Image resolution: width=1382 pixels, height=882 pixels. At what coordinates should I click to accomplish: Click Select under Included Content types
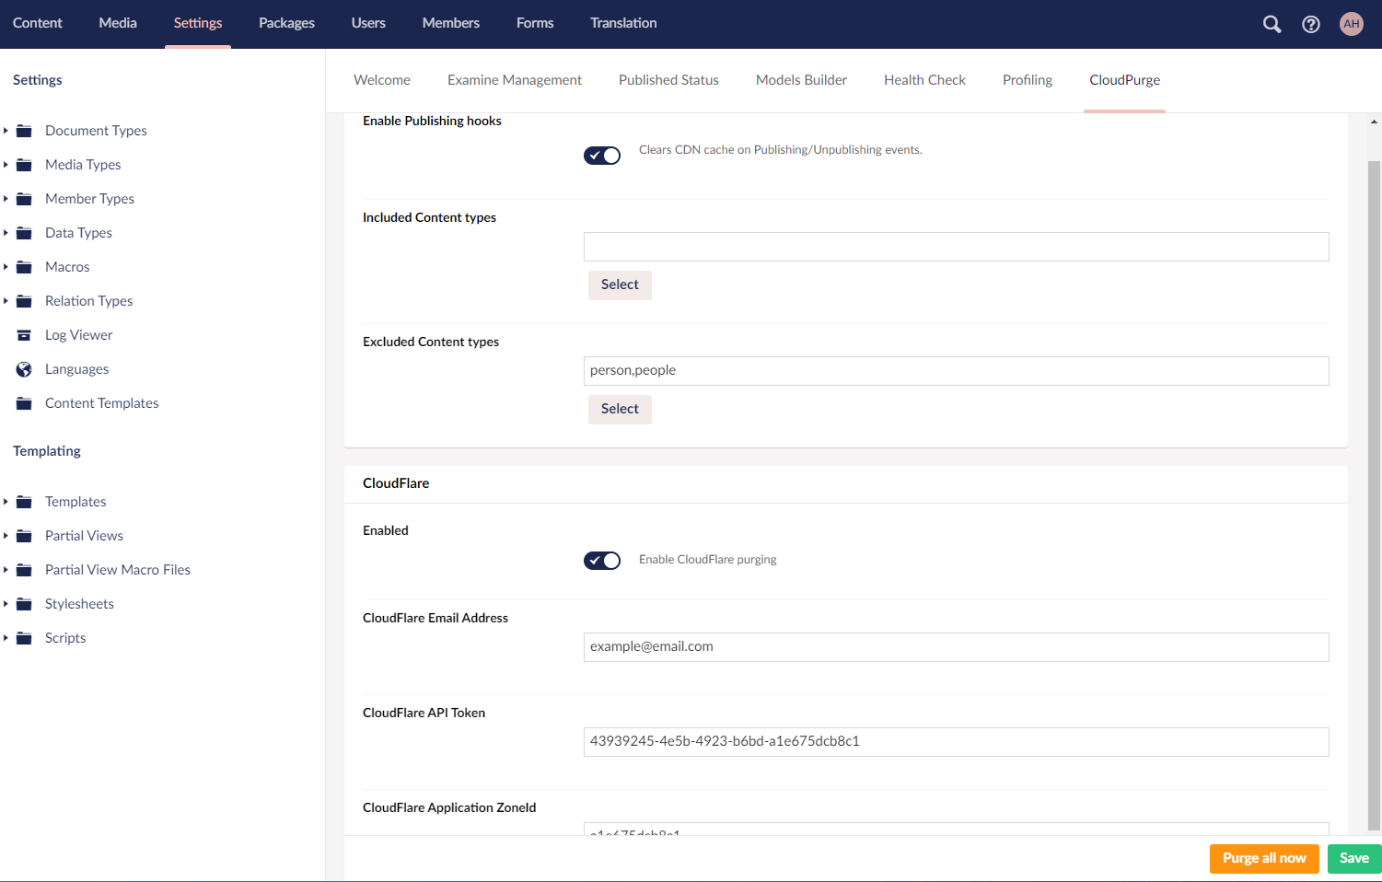point(620,285)
